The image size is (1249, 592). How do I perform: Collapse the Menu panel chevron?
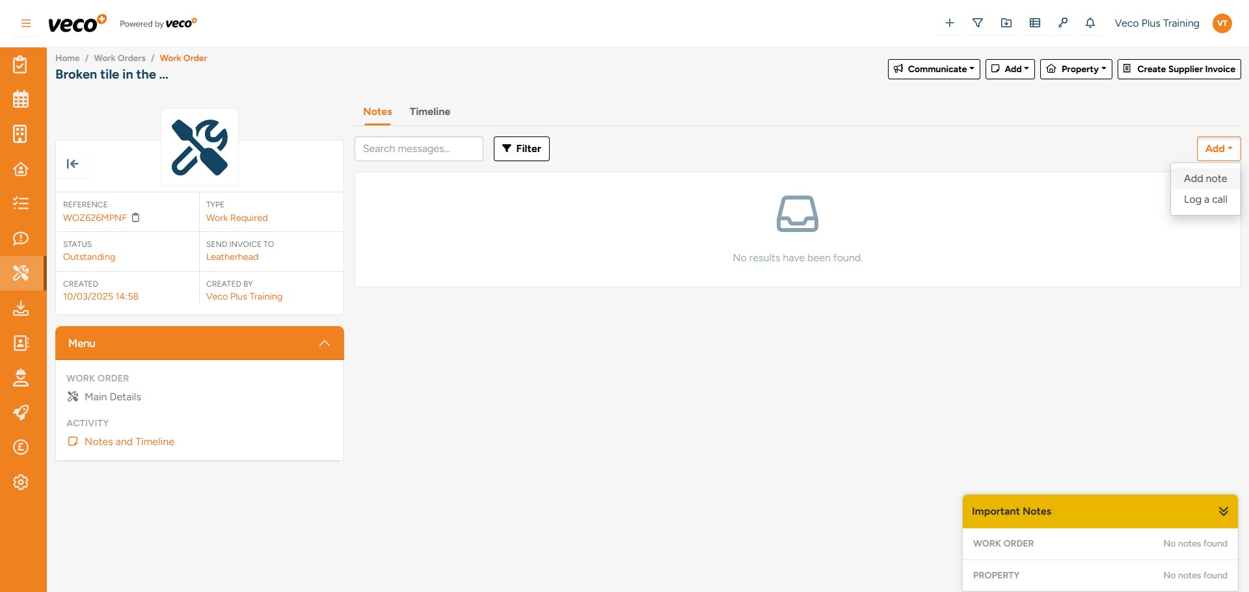point(325,343)
